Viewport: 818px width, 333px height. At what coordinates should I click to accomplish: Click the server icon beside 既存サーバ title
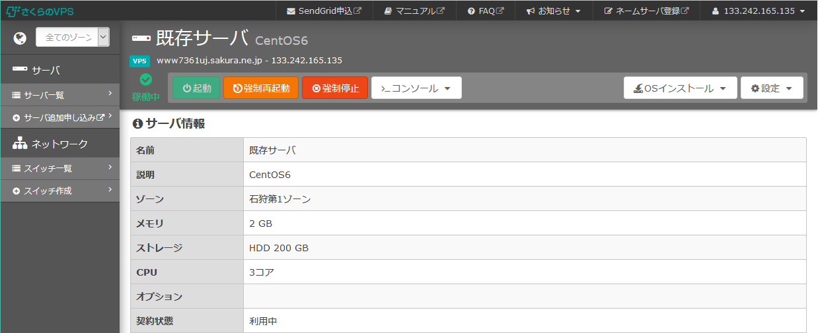(141, 38)
